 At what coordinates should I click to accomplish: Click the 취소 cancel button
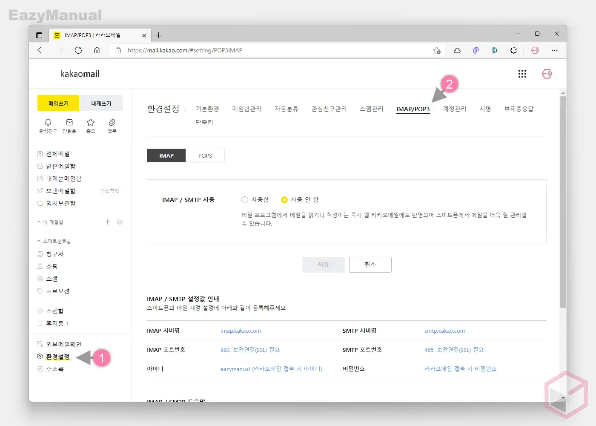click(x=370, y=265)
